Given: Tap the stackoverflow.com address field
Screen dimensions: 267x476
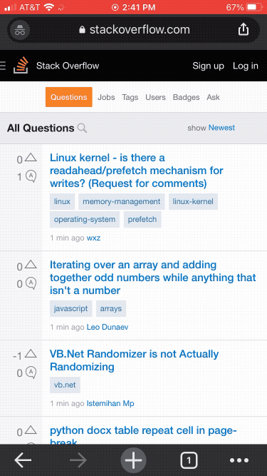Looking at the screenshot, I should (134, 30).
